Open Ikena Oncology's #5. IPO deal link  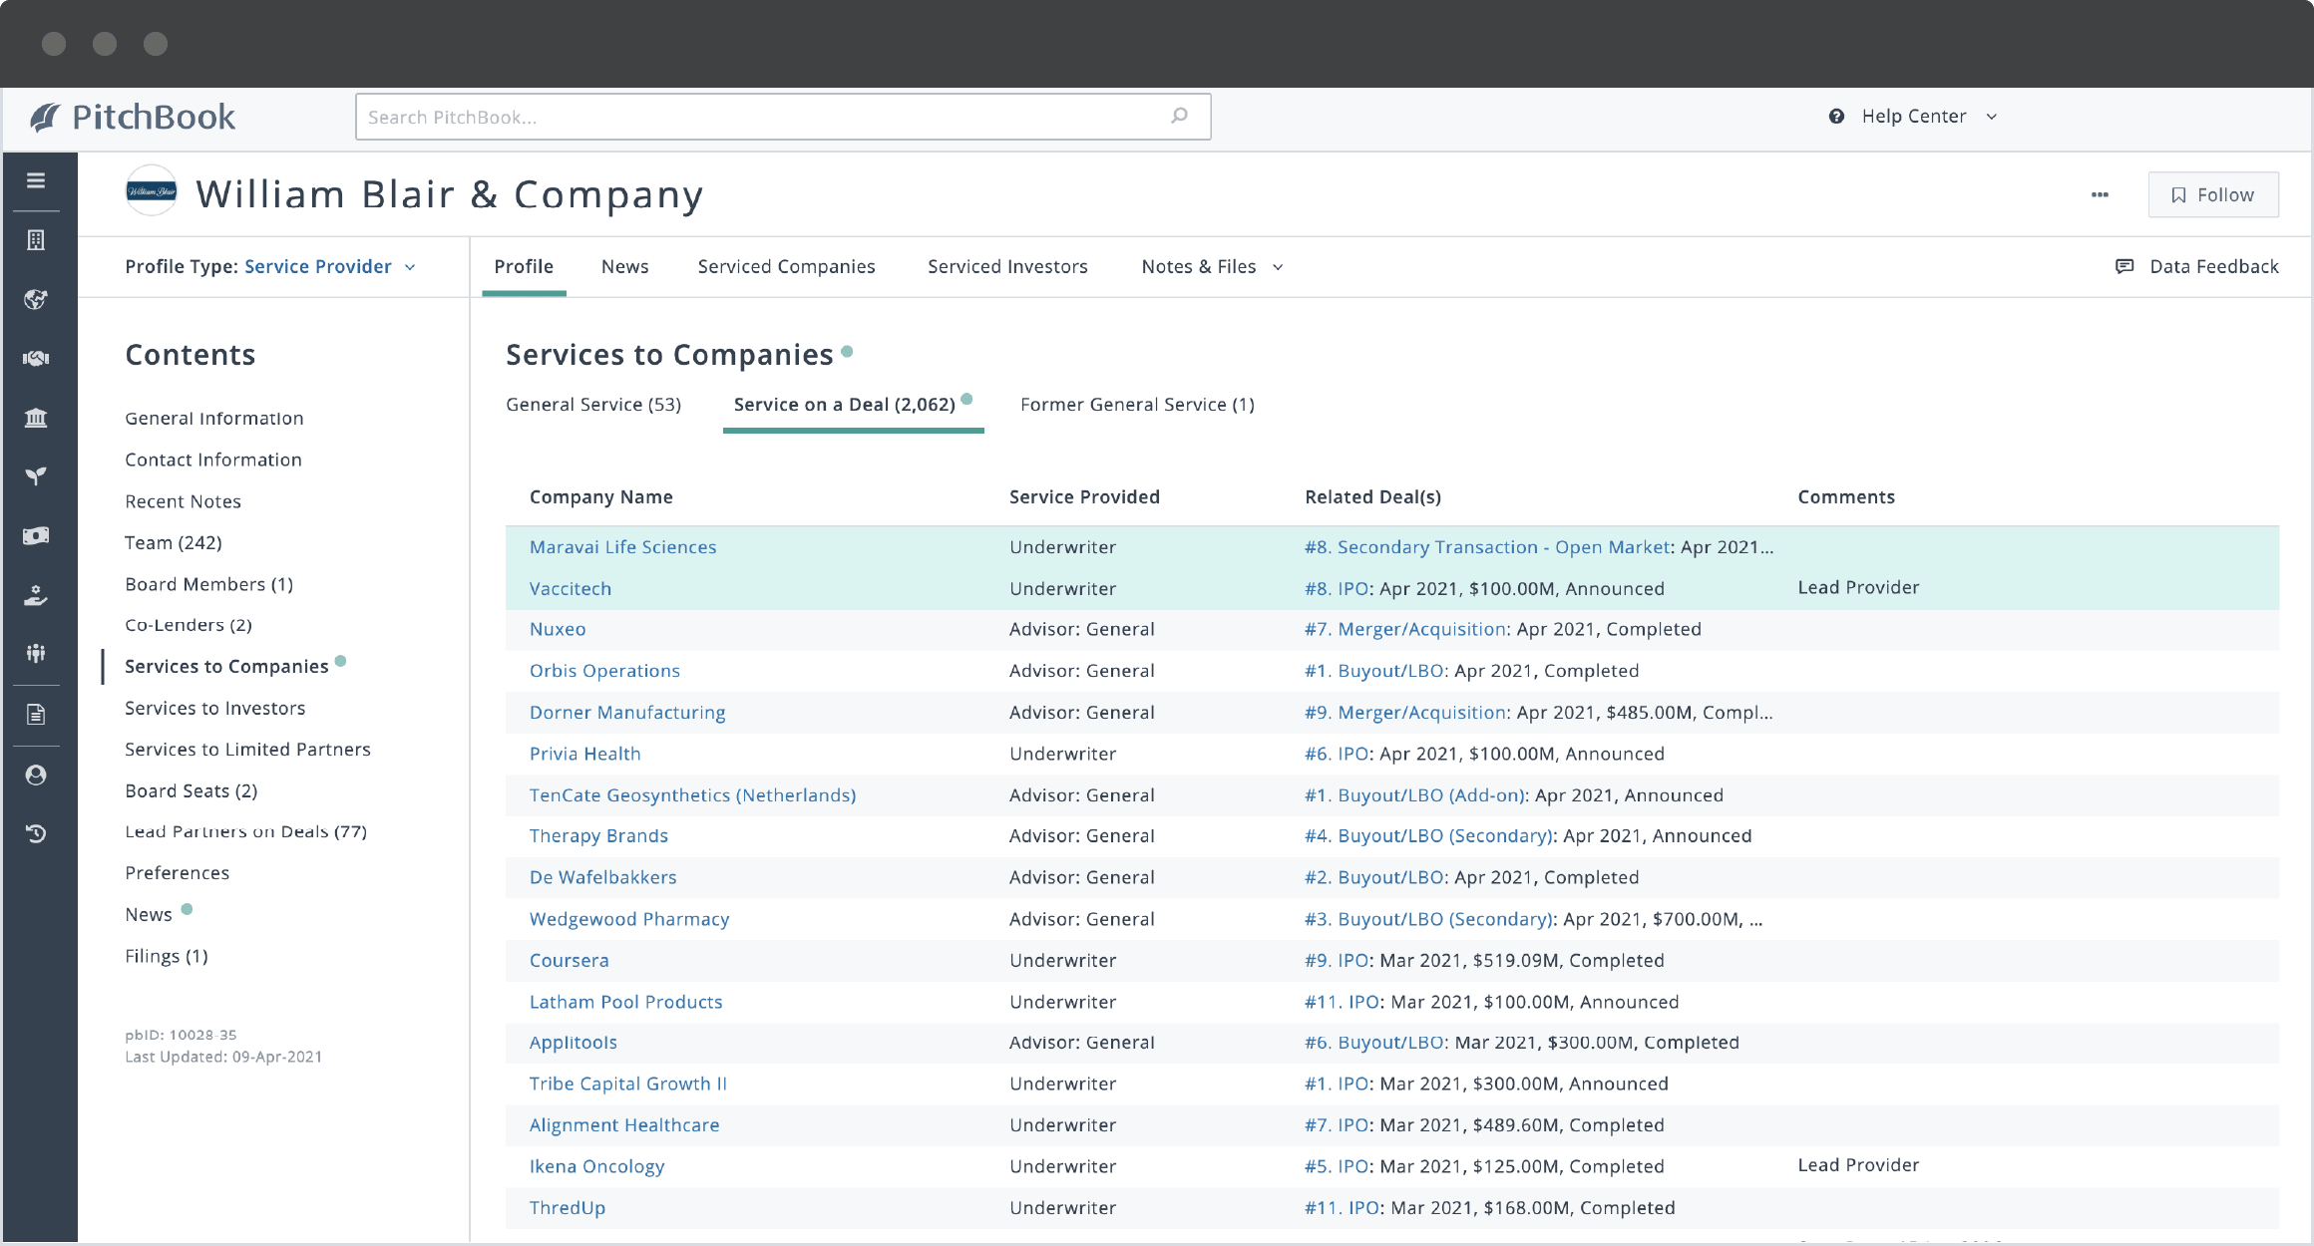pos(1337,1166)
